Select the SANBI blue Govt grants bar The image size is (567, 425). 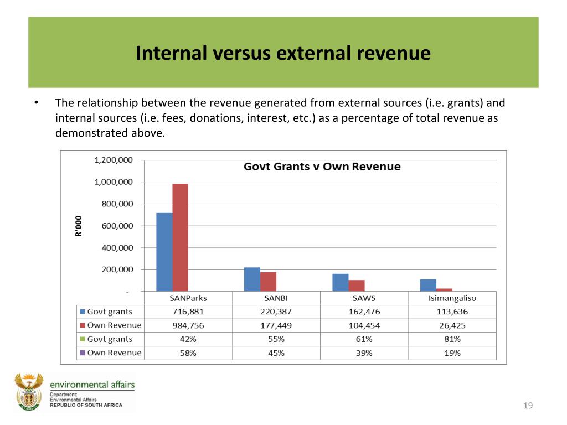pos(252,279)
